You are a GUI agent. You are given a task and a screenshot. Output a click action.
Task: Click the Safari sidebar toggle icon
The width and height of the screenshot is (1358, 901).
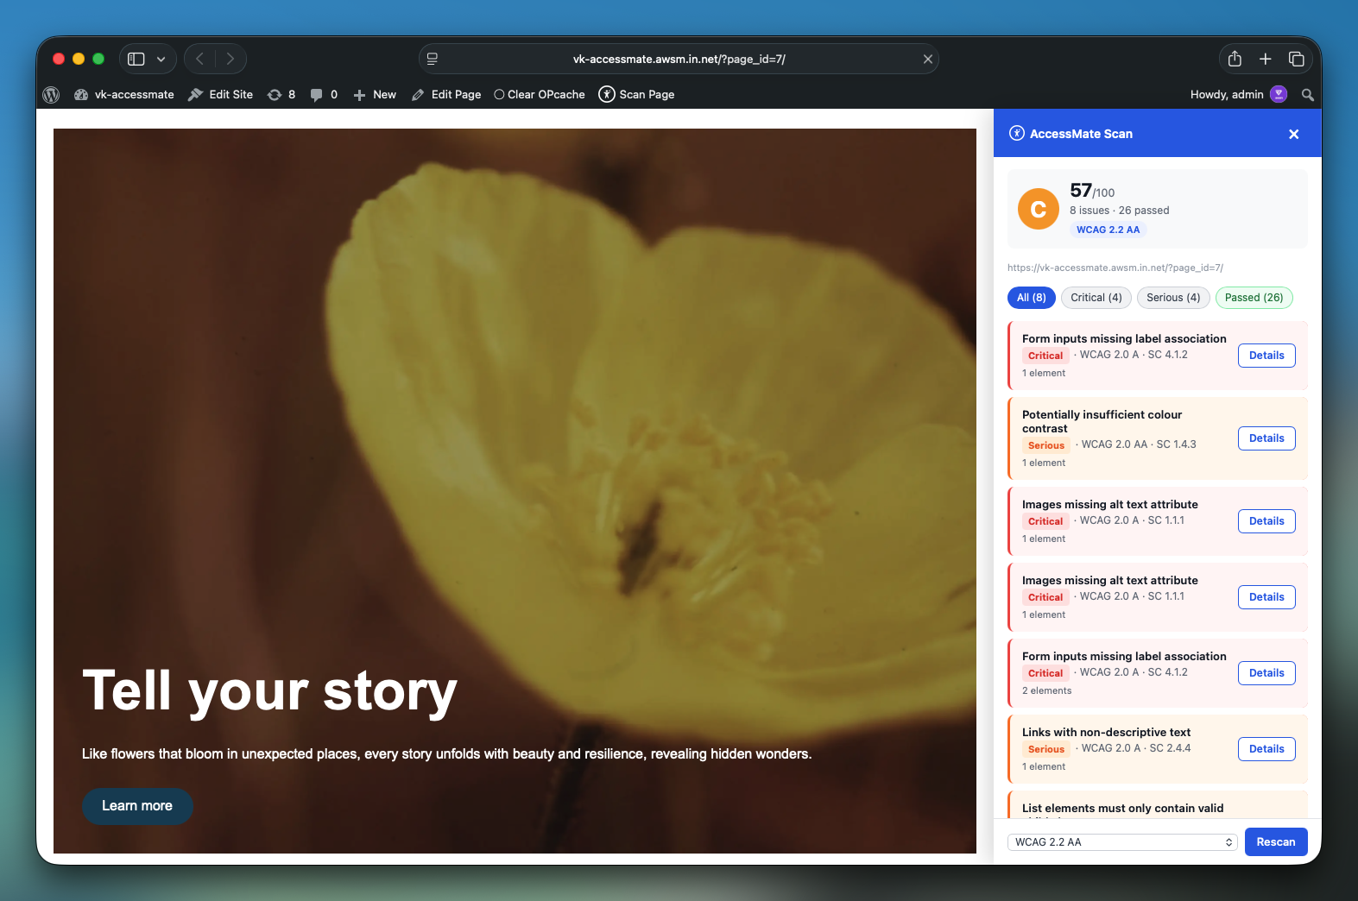[136, 59]
